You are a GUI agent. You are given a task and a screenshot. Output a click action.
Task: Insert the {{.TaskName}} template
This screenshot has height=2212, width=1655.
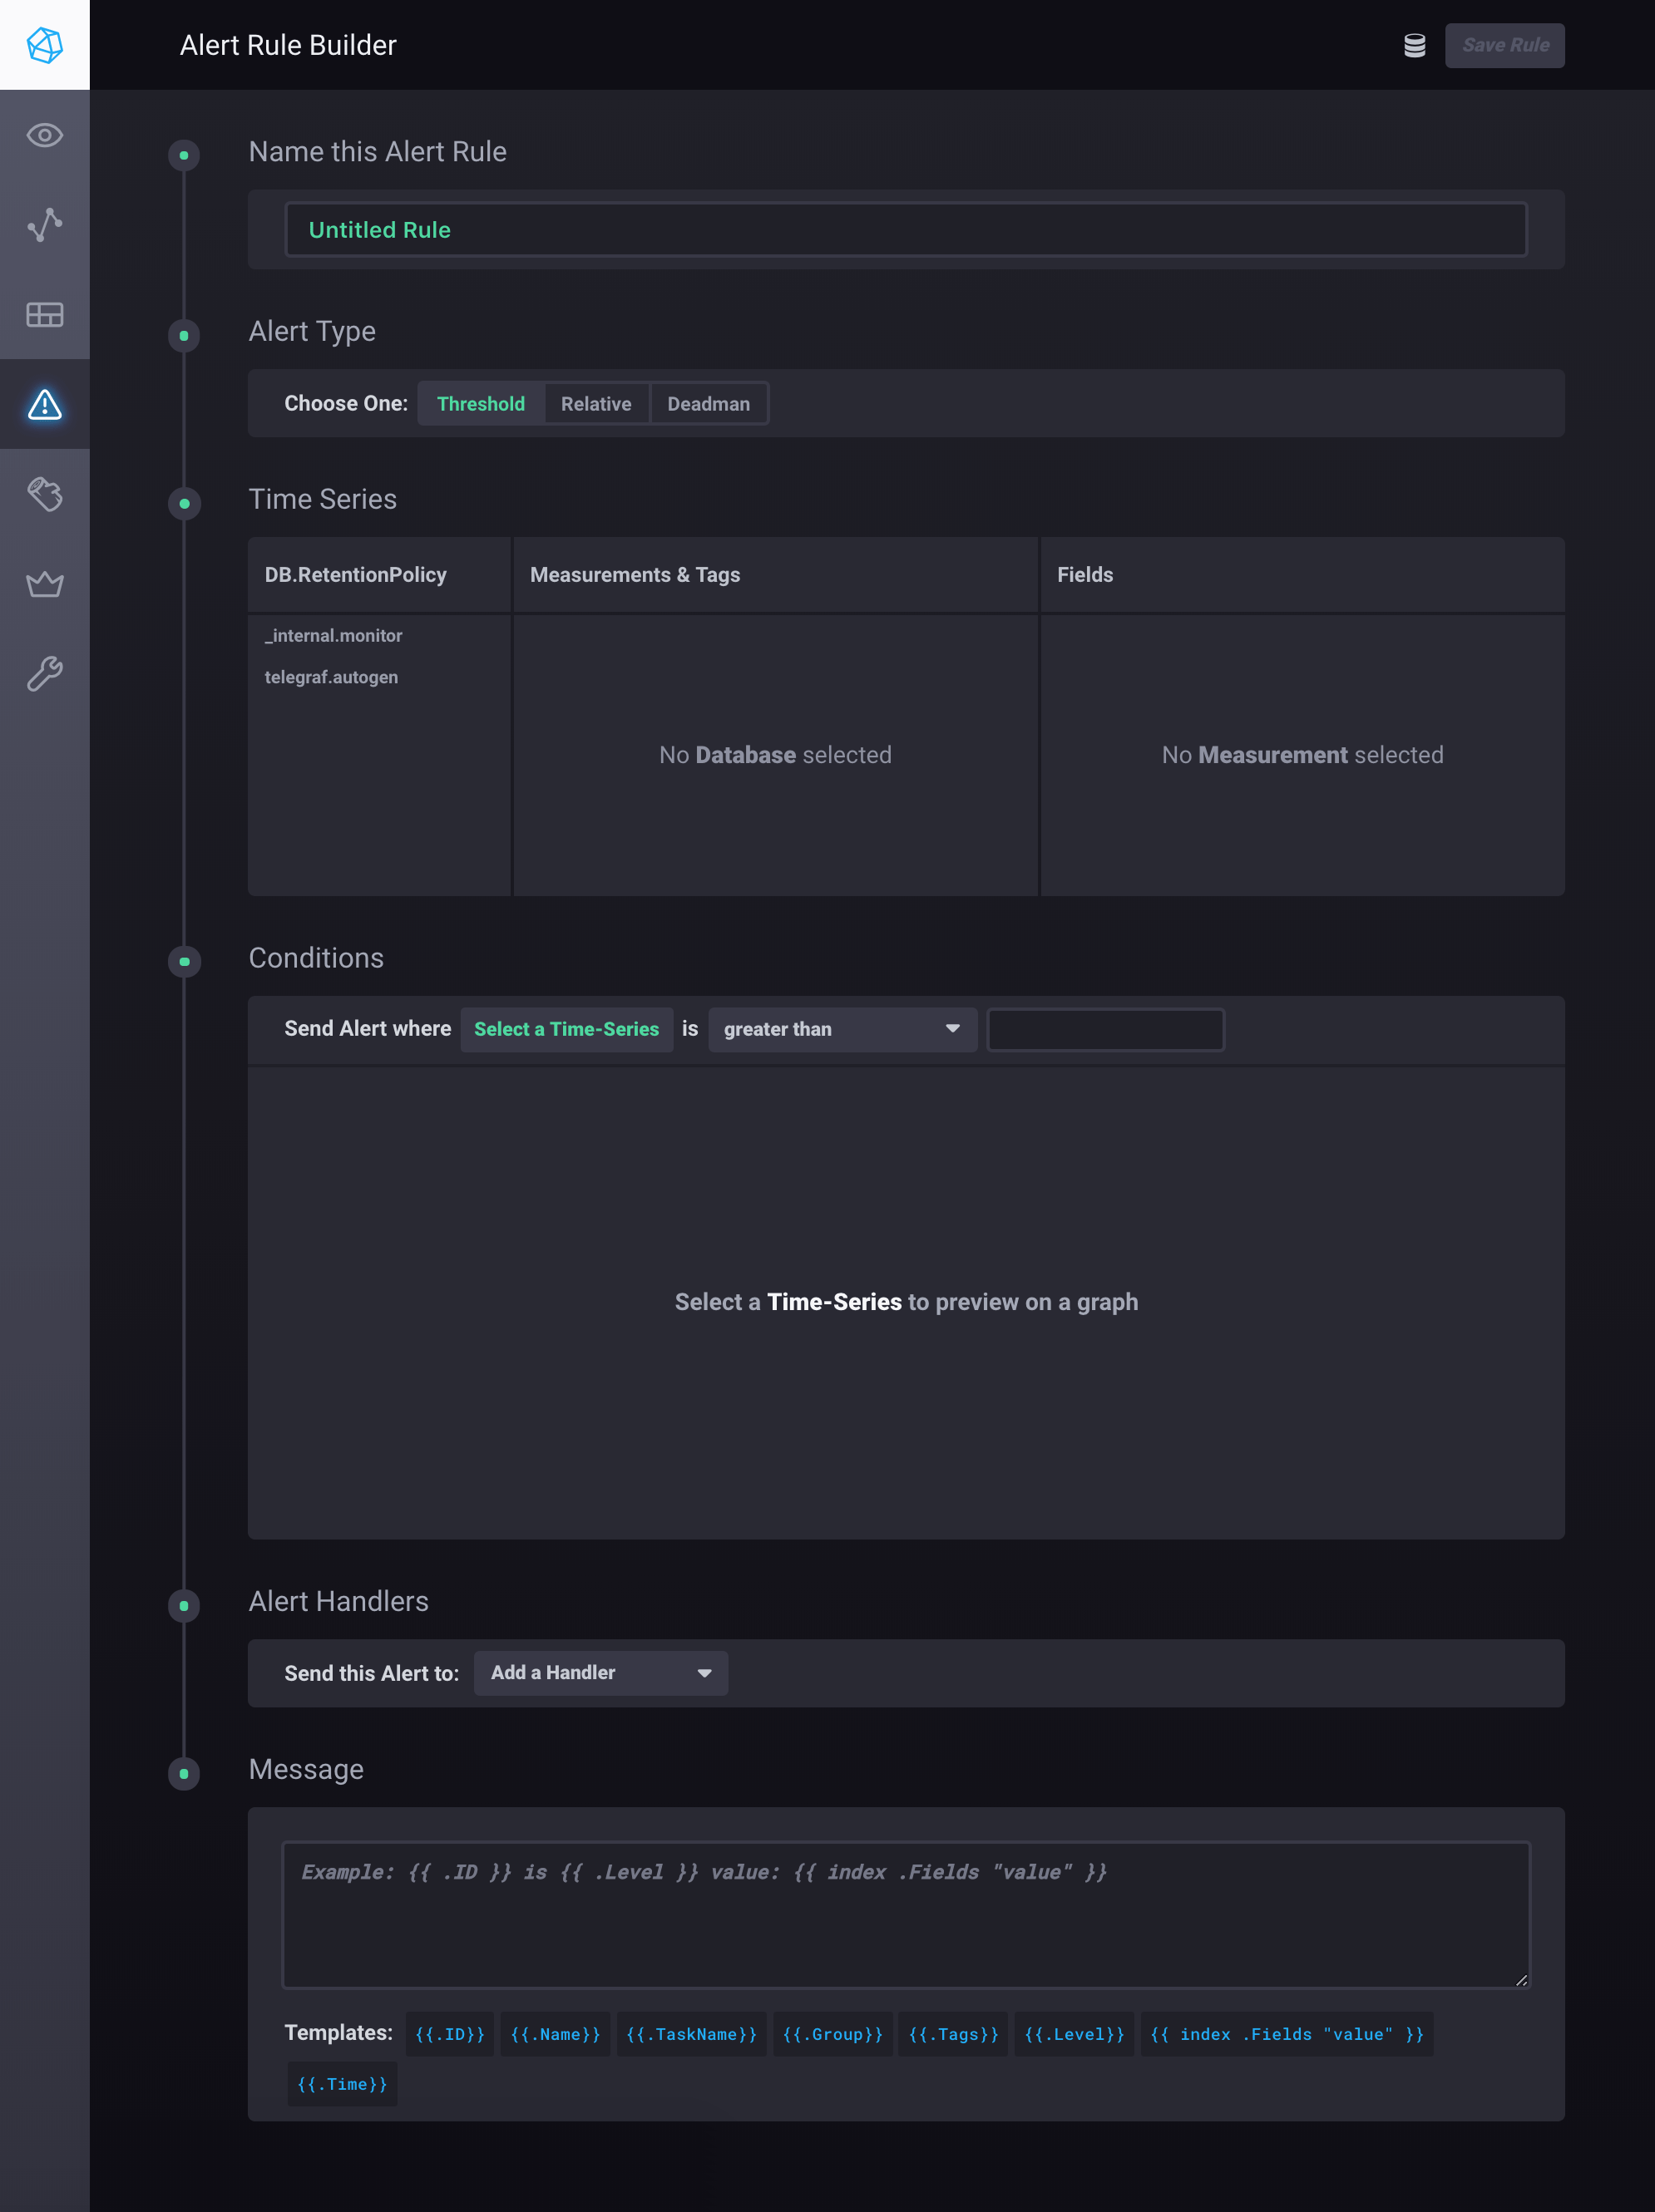click(691, 2035)
